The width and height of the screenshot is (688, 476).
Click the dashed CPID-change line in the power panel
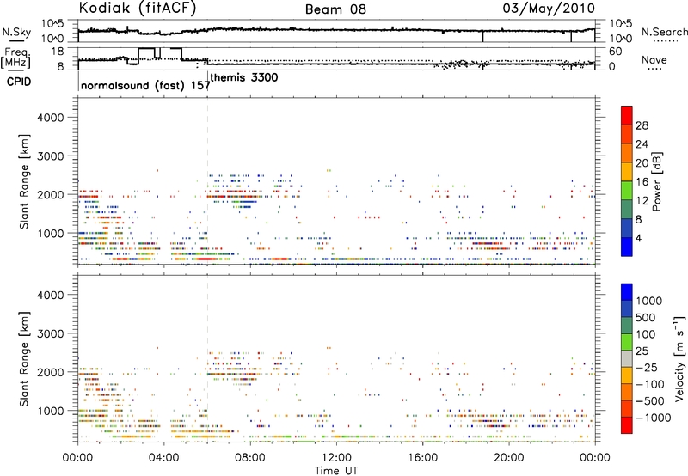coord(207,181)
